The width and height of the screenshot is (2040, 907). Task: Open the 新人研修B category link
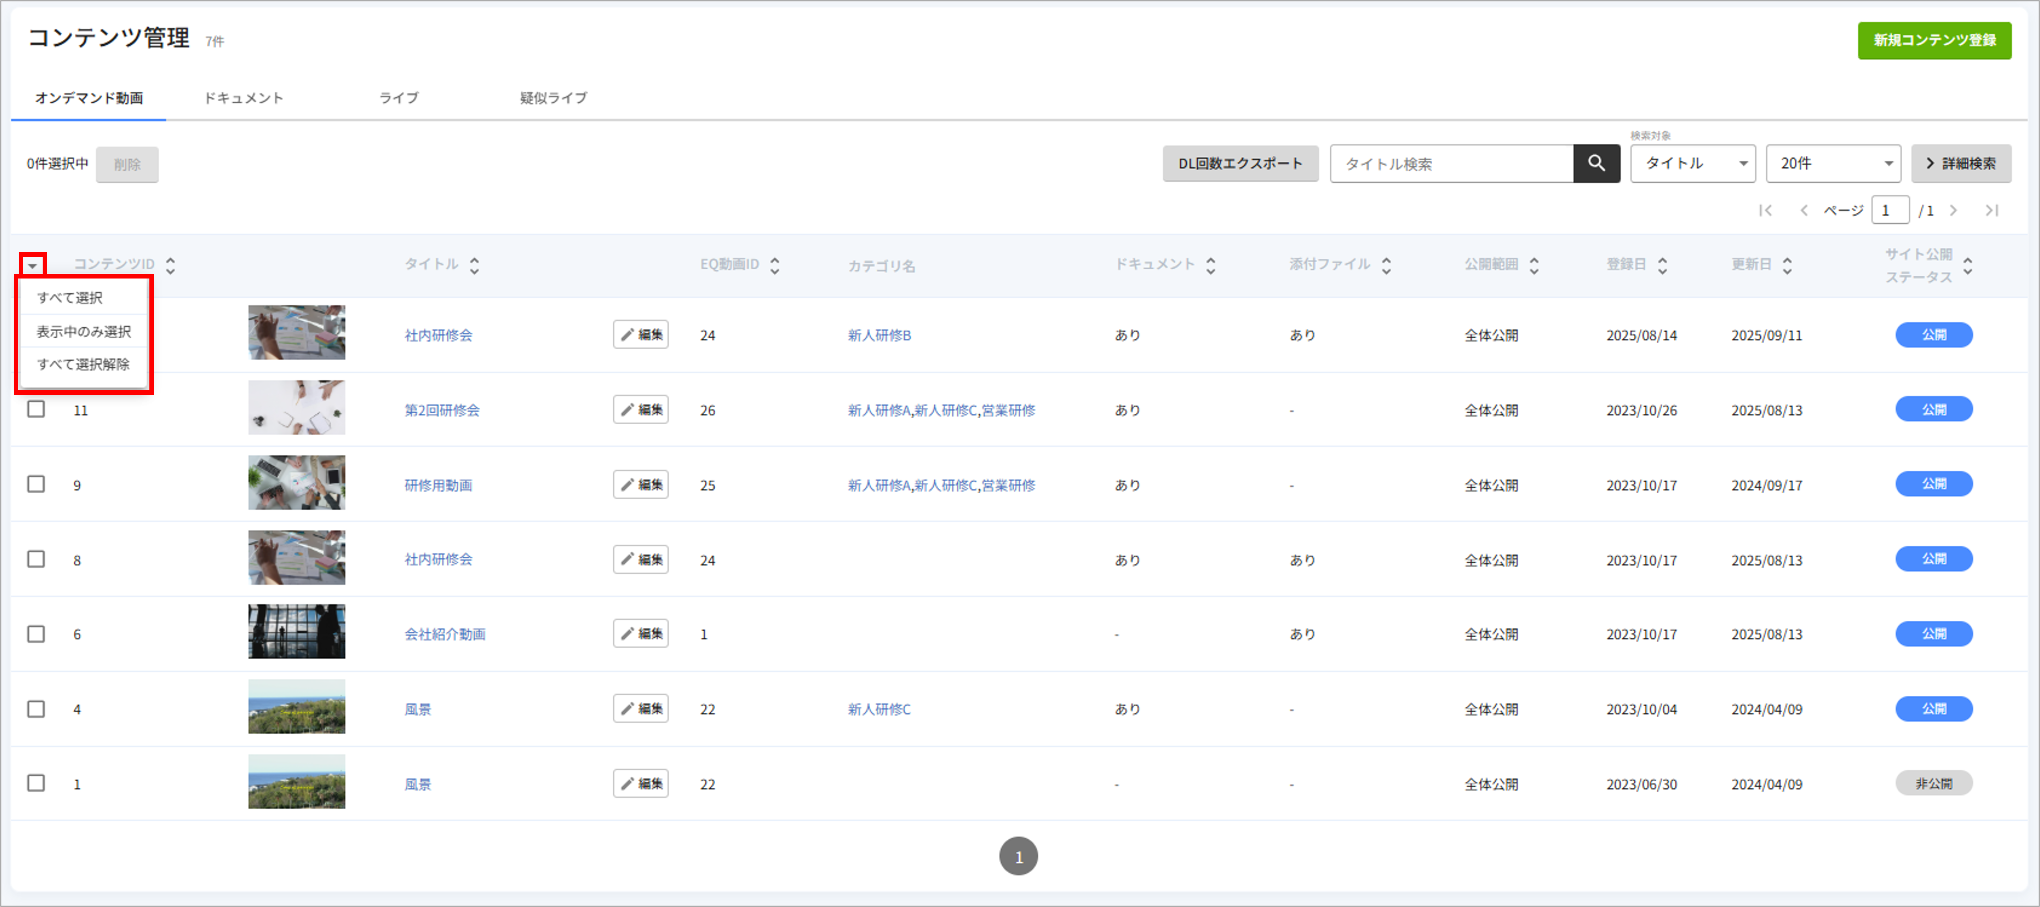(x=879, y=336)
